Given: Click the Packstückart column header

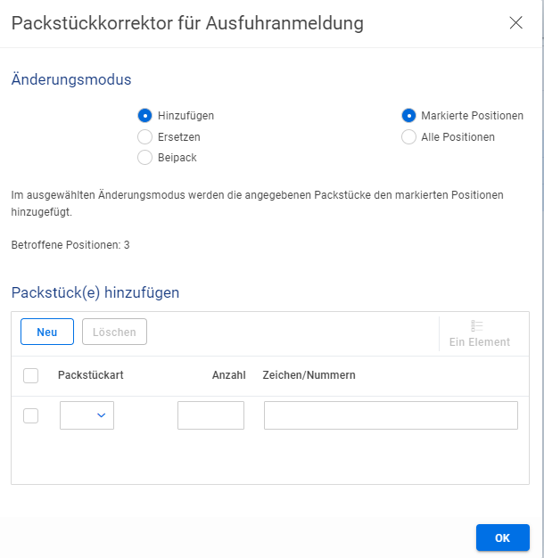Looking at the screenshot, I should coord(90,376).
